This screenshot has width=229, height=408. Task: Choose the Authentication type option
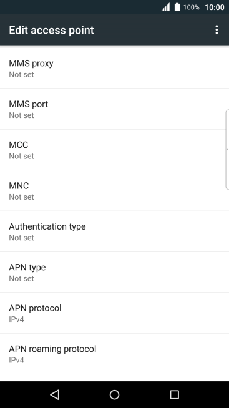point(115,231)
